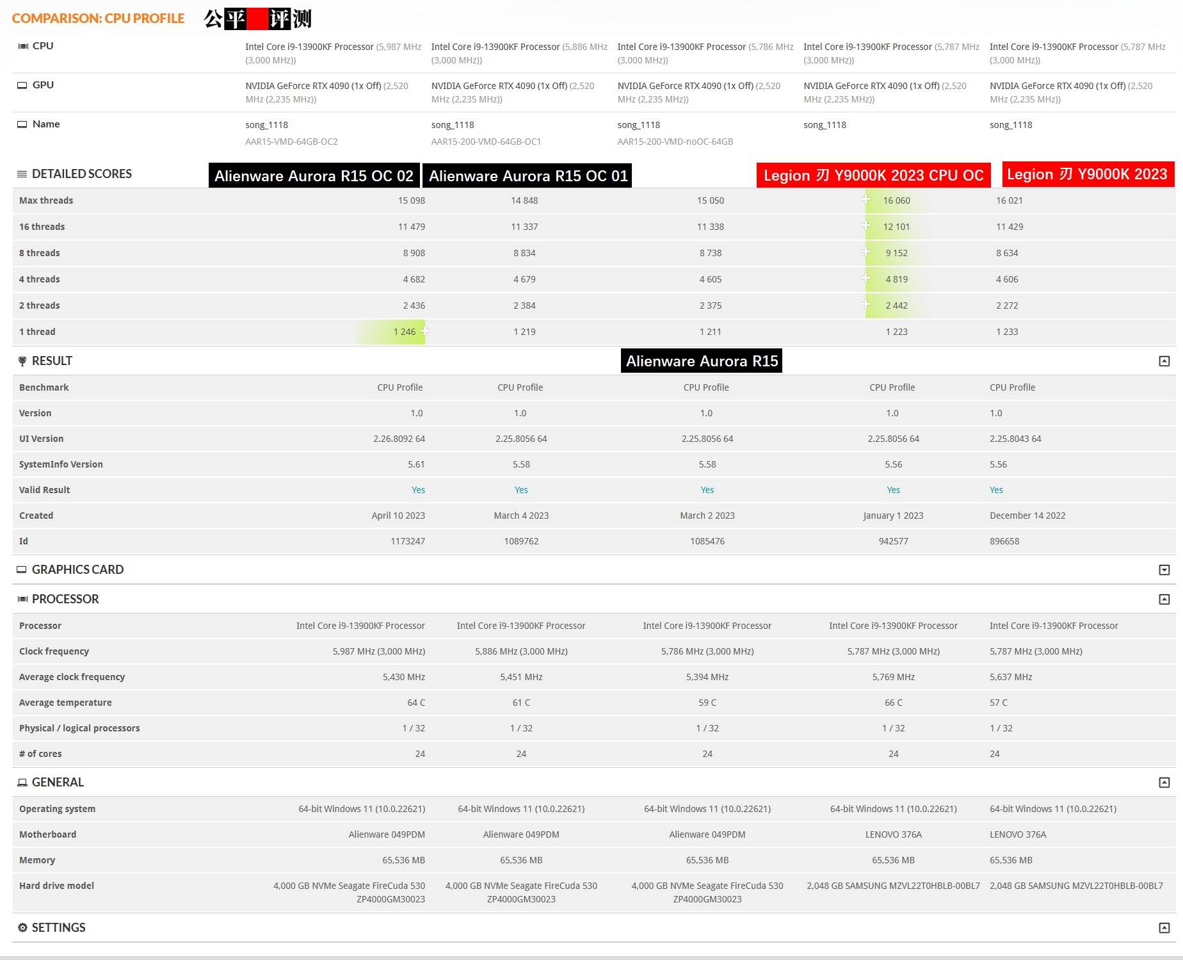
Task: Click the 4 threads score 4 682
Action: tap(414, 279)
